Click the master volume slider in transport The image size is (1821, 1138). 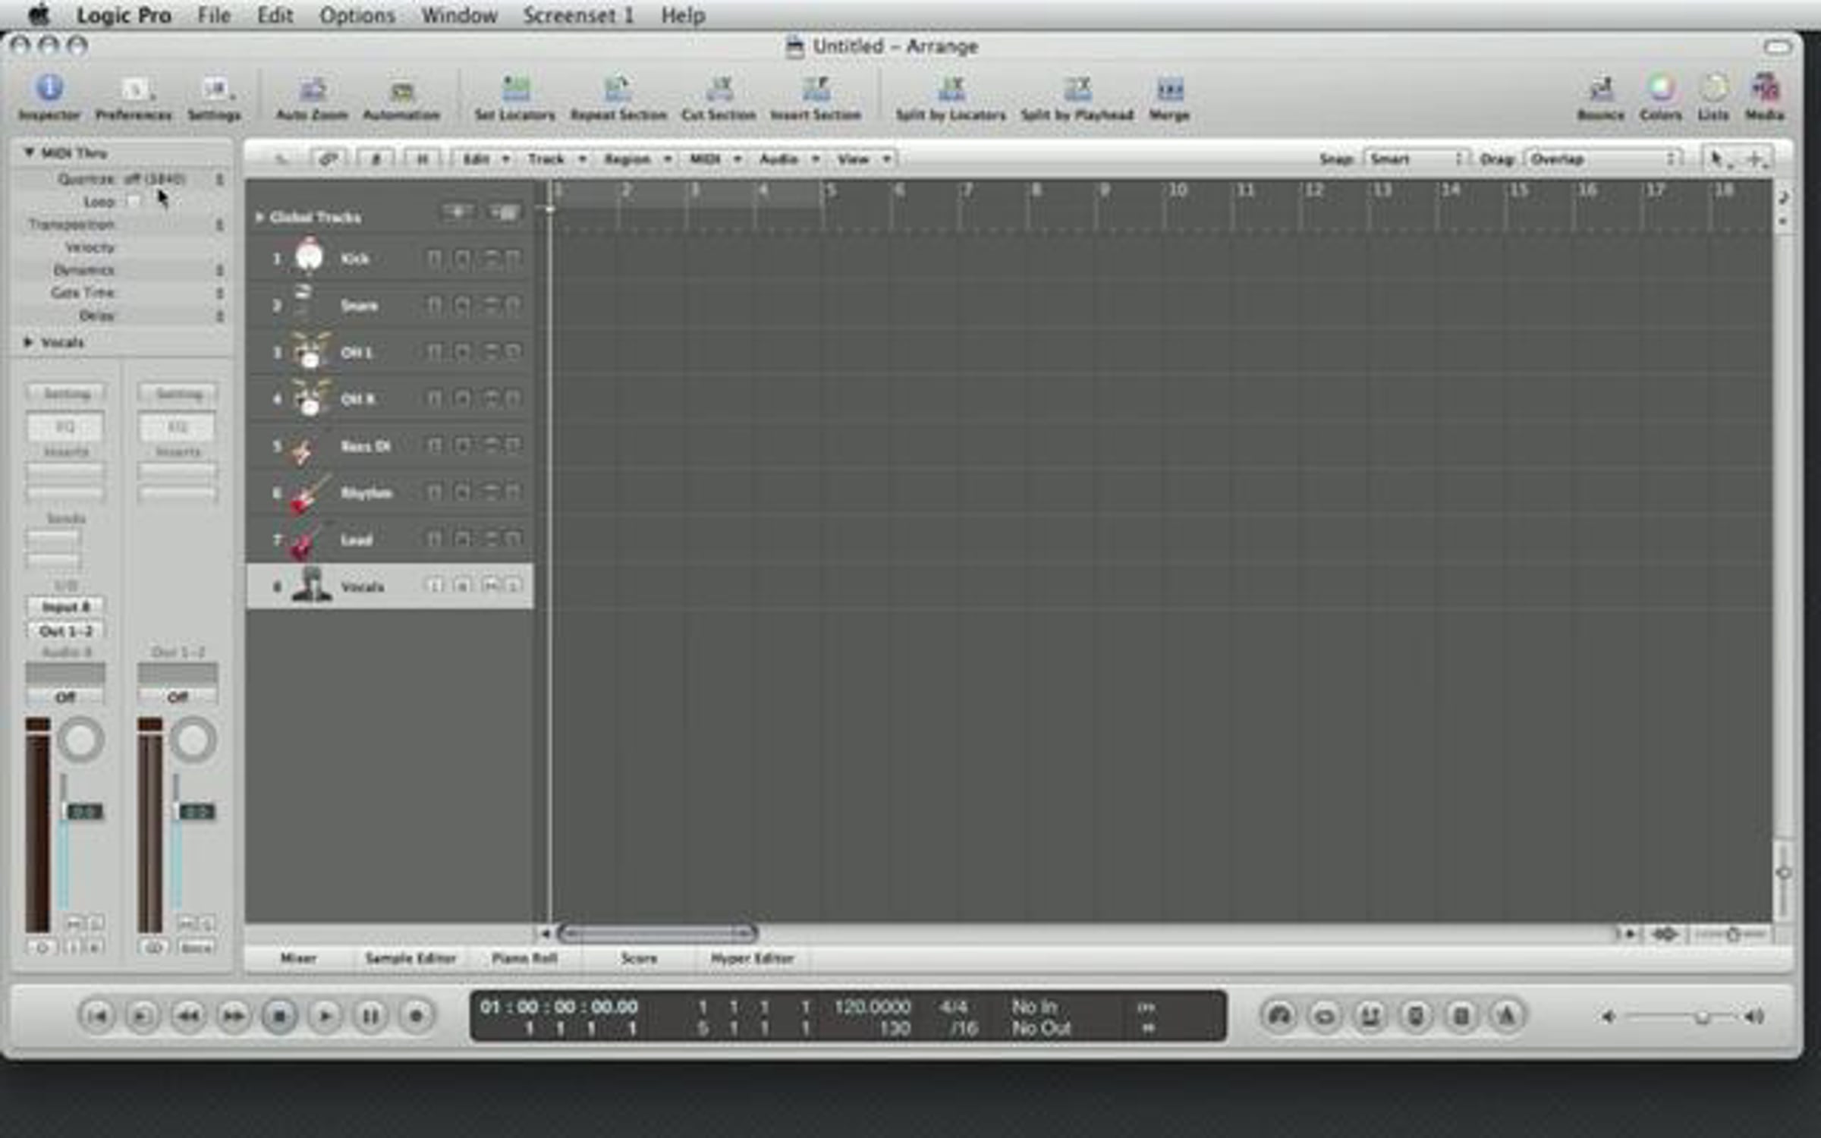(x=1702, y=1017)
